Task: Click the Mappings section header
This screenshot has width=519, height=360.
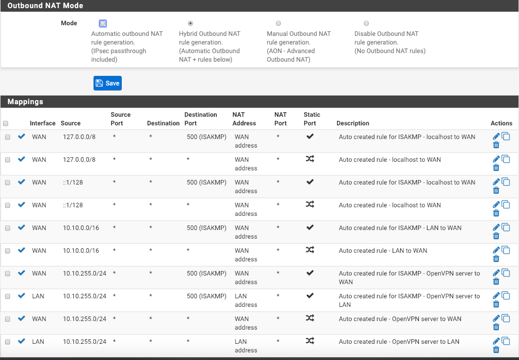Action: click(x=25, y=102)
